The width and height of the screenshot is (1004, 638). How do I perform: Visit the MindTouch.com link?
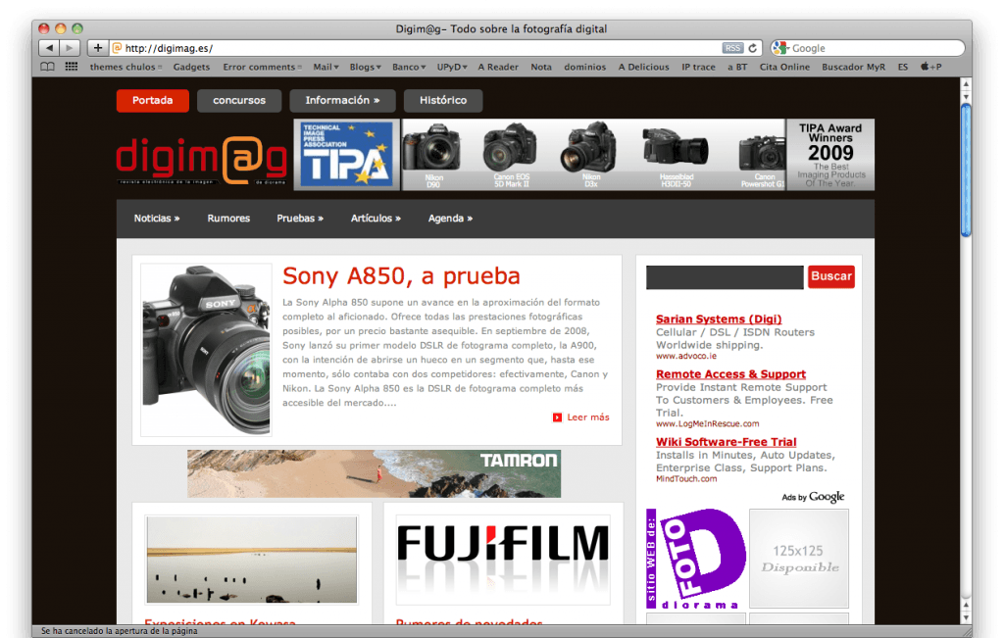(x=686, y=478)
